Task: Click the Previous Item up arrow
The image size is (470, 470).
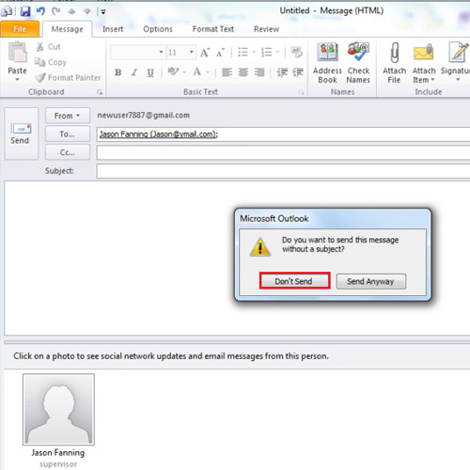Action: coord(71,12)
